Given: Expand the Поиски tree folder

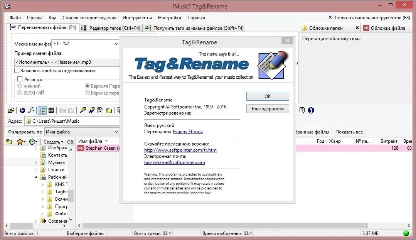Looking at the screenshot, I should click(x=35, y=170).
